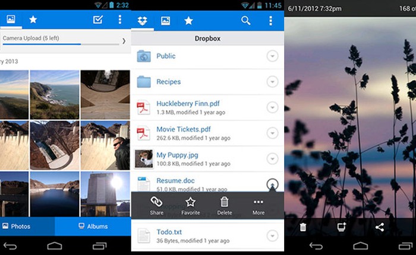Expand options arrow for My Puppy.jpg
This screenshot has width=416, height=255.
pos(272,159)
